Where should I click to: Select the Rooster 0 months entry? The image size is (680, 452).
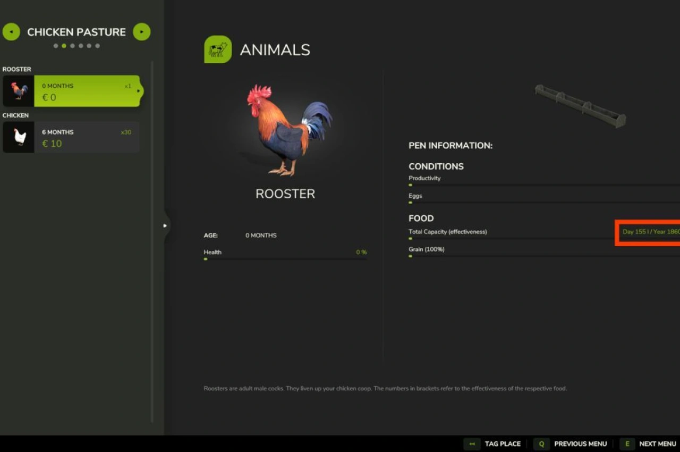(x=85, y=91)
